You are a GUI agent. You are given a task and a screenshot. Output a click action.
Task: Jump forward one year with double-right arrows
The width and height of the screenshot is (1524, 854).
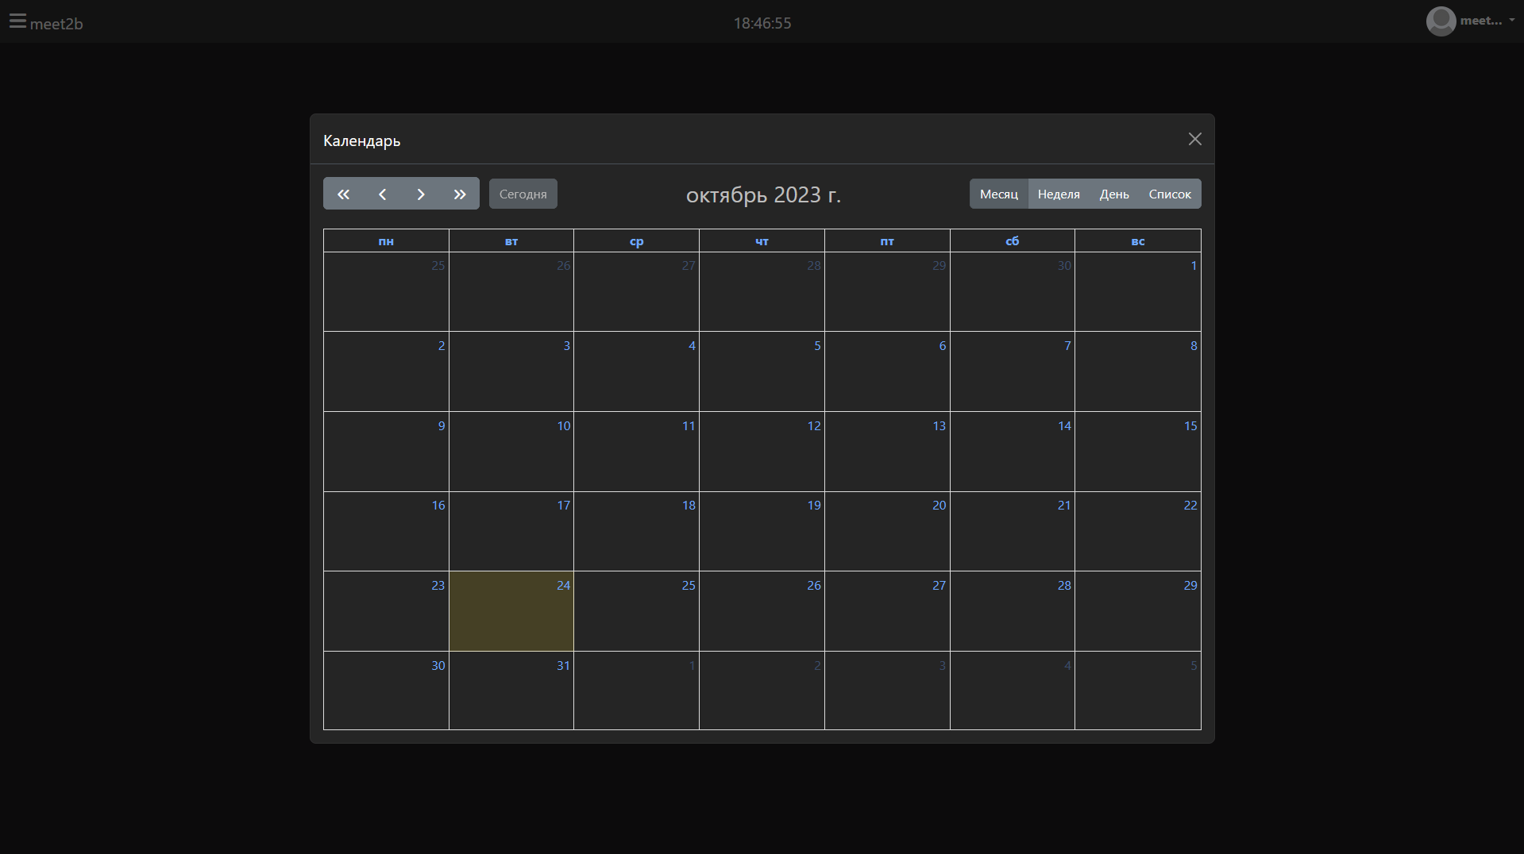[460, 194]
